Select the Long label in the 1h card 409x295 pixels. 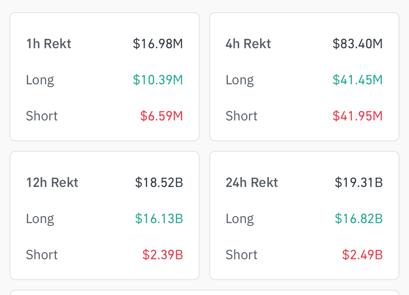(x=40, y=80)
